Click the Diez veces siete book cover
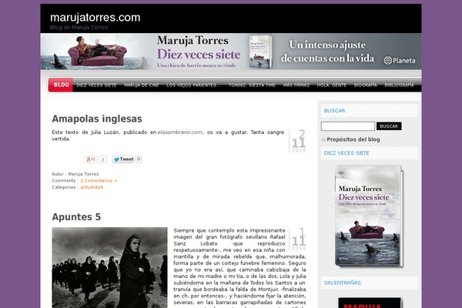Screen dimensions: 462x308 [369, 216]
